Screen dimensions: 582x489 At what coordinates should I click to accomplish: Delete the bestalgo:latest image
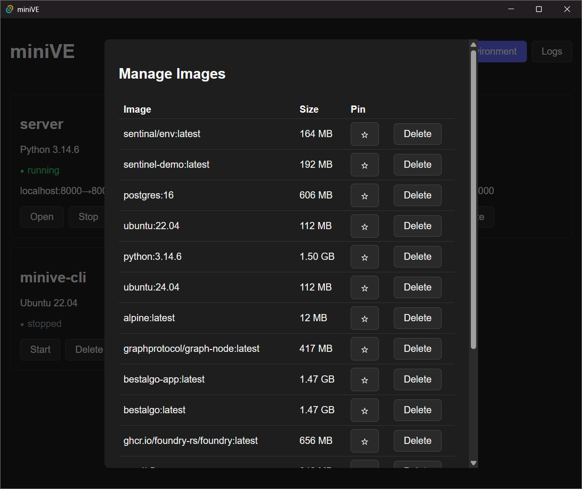pos(418,410)
